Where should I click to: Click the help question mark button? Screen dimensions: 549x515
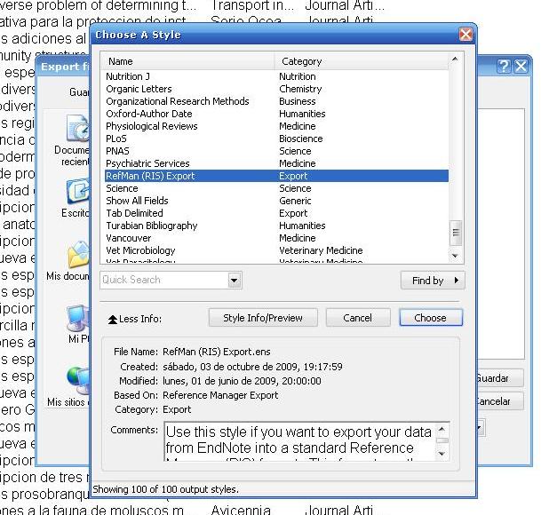pyautogui.click(x=503, y=67)
